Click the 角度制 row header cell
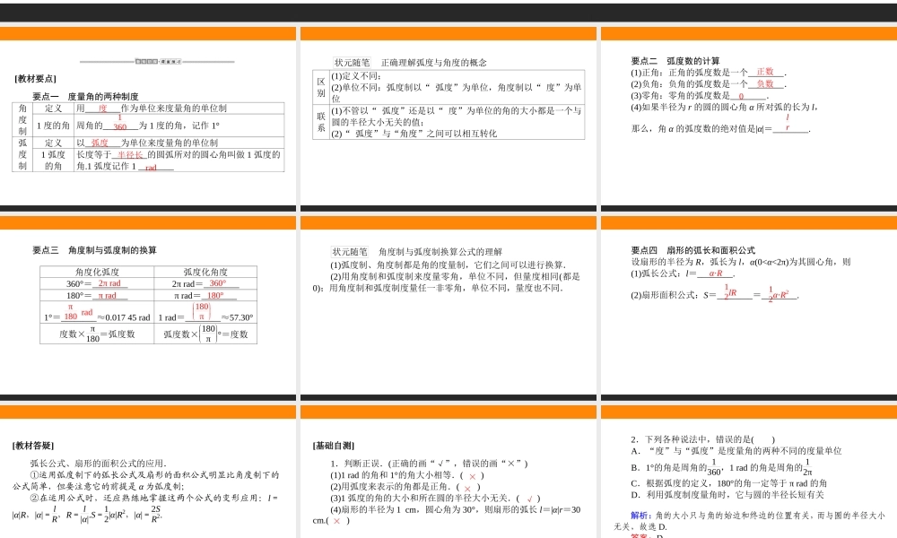This screenshot has width=897, height=538. pyautogui.click(x=22, y=119)
